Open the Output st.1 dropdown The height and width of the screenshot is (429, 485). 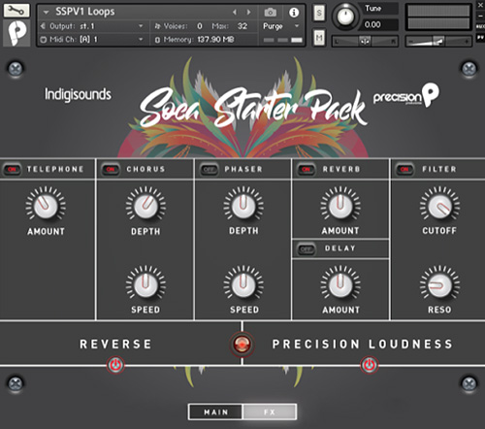[x=141, y=26]
